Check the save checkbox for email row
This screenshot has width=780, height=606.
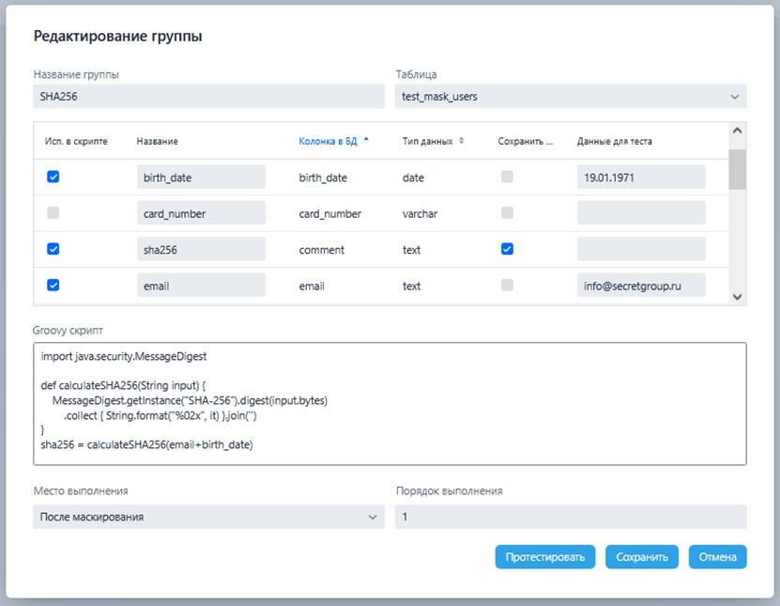pyautogui.click(x=507, y=285)
